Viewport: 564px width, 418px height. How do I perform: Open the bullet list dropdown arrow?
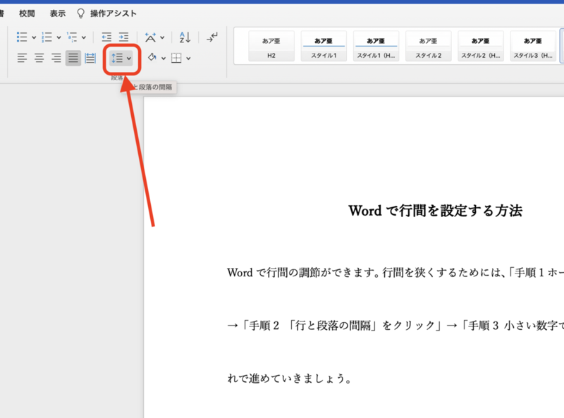(33, 37)
